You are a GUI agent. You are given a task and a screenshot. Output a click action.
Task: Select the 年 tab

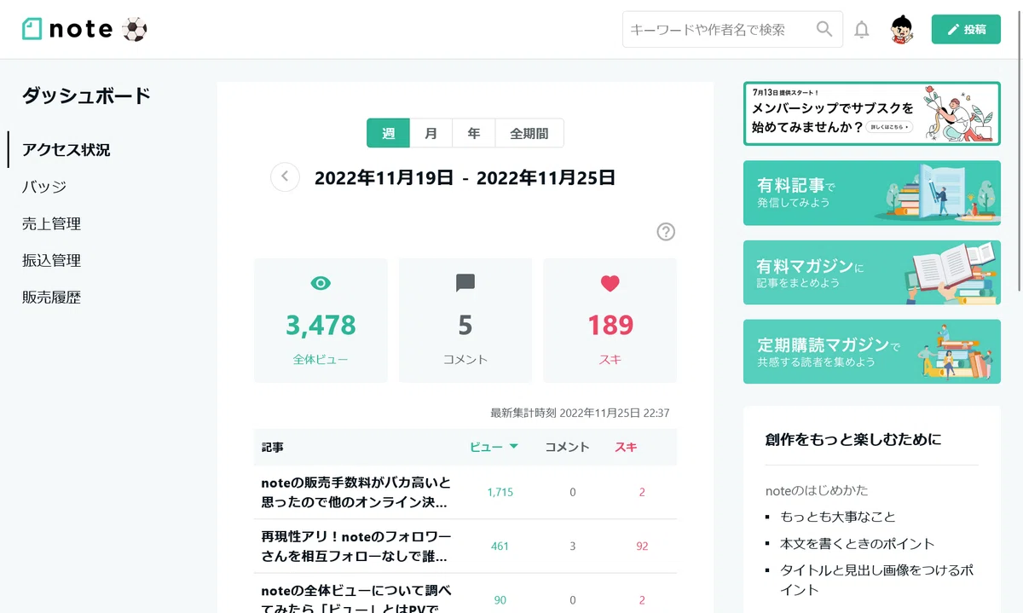point(474,133)
